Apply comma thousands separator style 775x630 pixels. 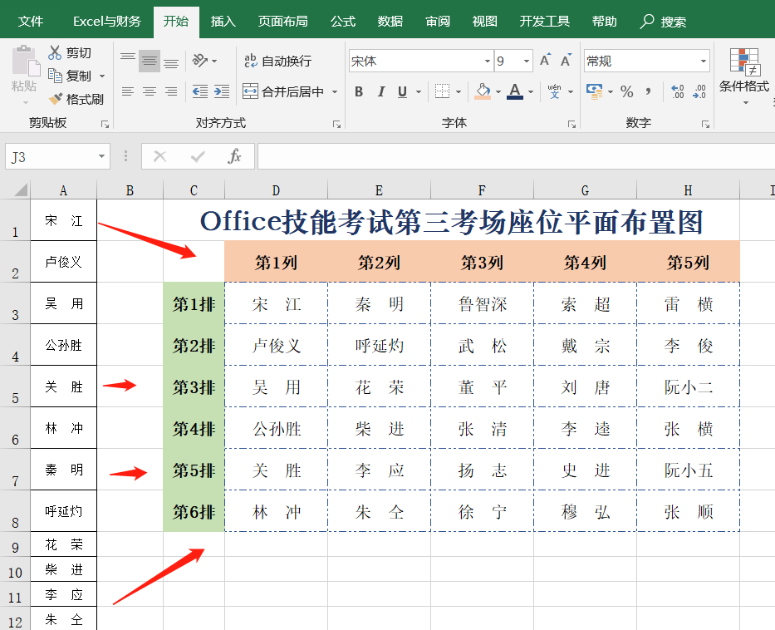pos(648,91)
